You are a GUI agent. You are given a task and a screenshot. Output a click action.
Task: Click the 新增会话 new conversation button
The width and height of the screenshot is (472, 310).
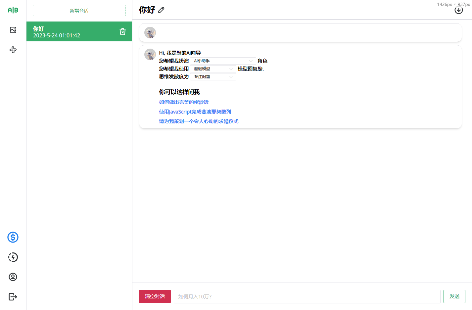click(79, 11)
